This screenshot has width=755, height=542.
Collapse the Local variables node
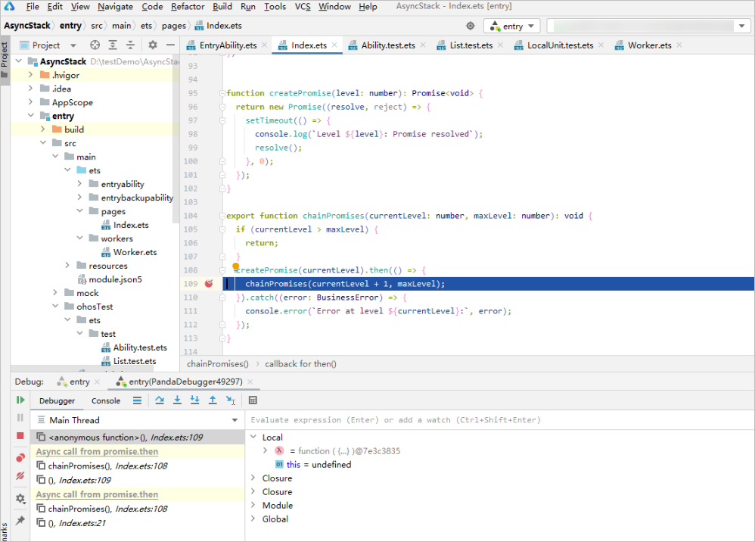pyautogui.click(x=253, y=438)
